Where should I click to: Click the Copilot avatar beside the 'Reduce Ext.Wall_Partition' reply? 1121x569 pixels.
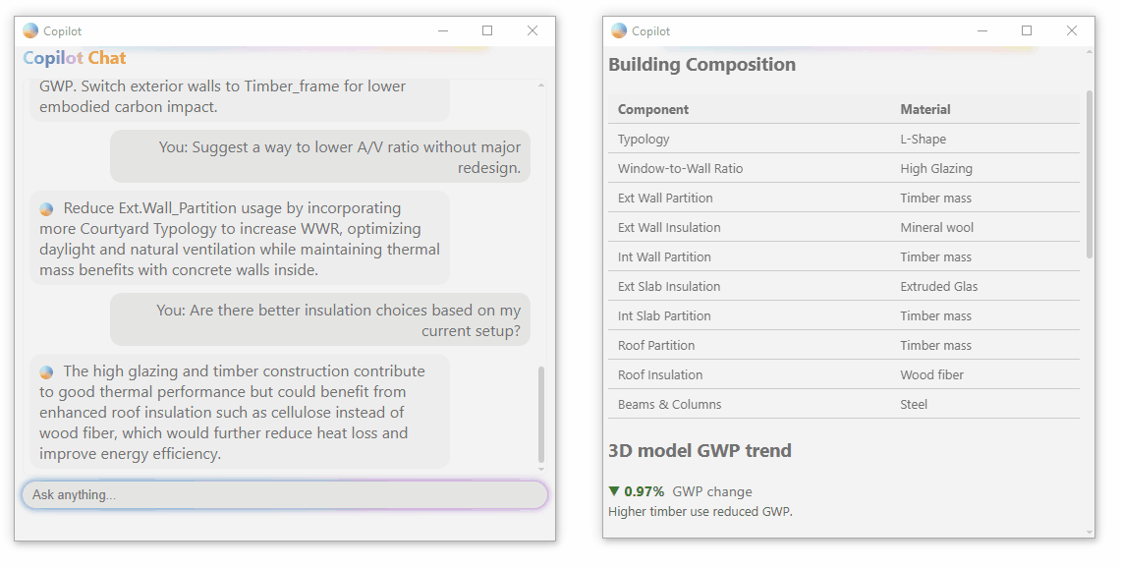pyautogui.click(x=46, y=208)
